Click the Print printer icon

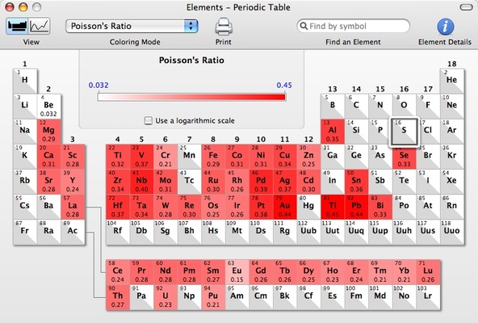(x=224, y=27)
